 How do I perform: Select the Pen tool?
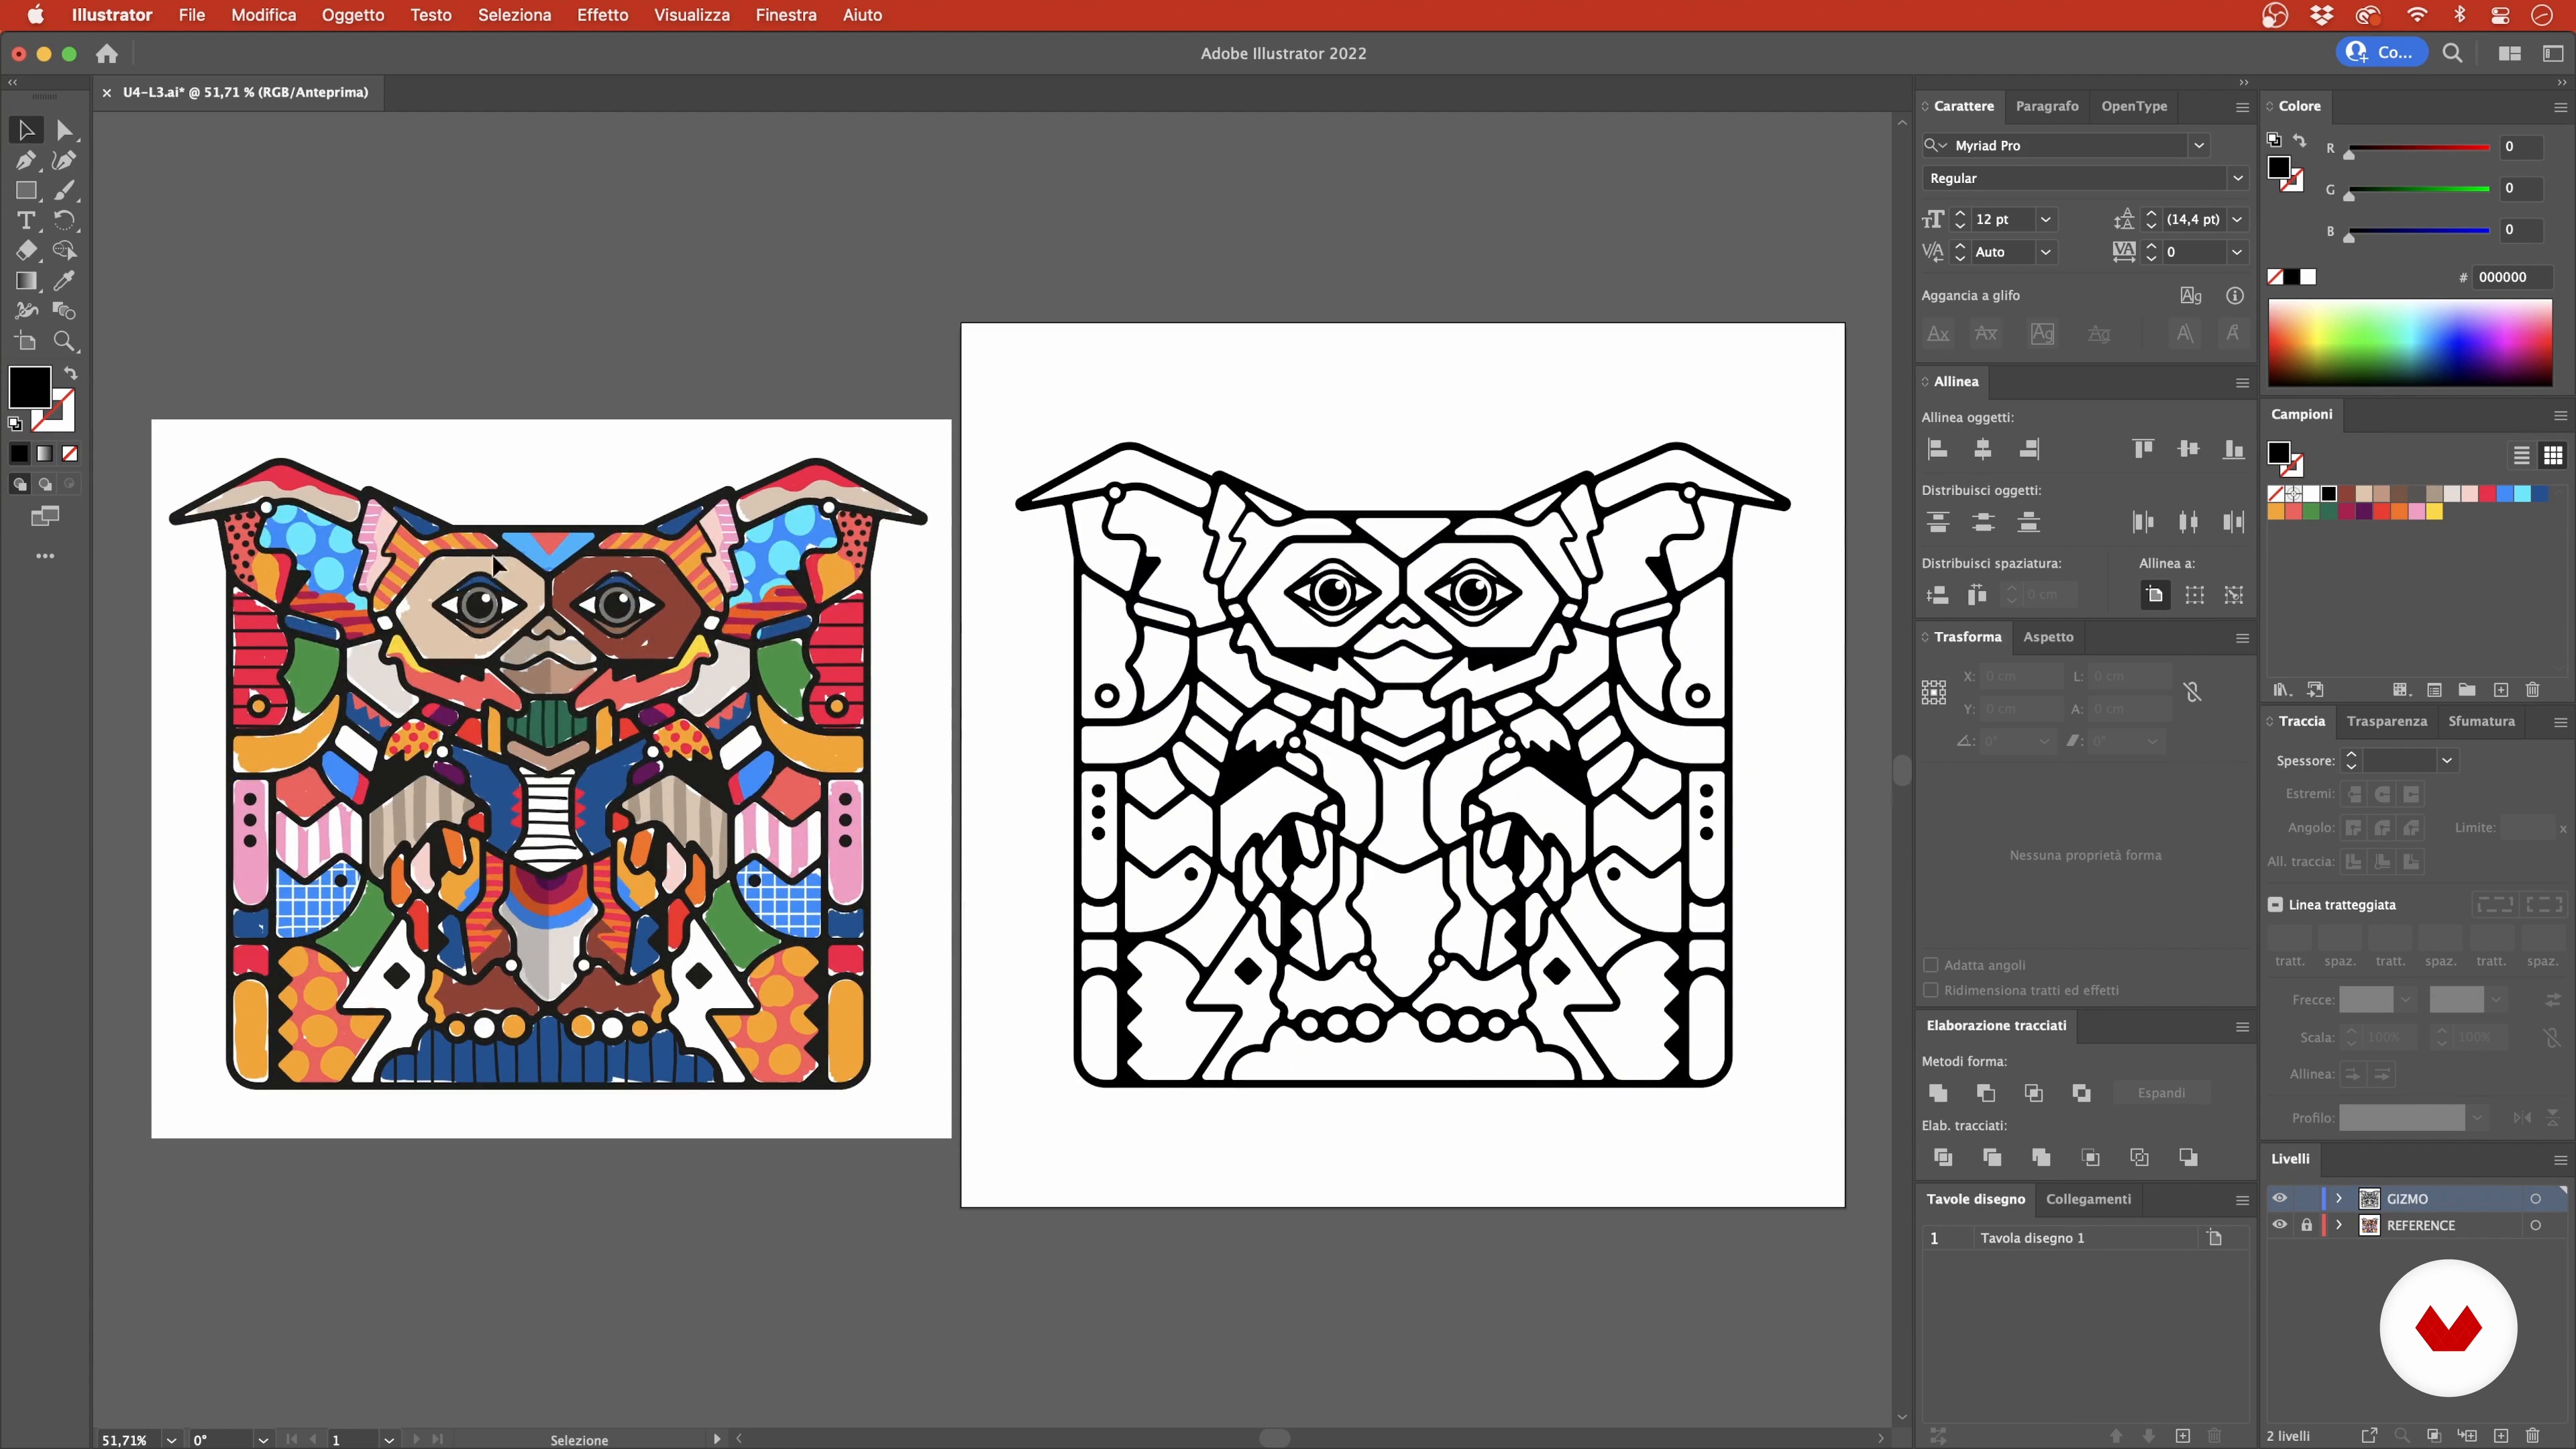pos(26,160)
